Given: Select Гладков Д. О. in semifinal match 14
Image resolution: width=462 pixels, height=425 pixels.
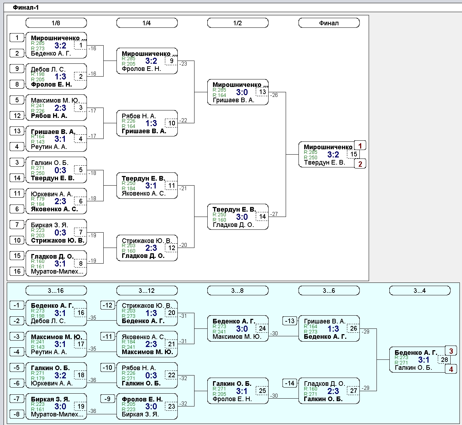Looking at the screenshot, I should [233, 225].
